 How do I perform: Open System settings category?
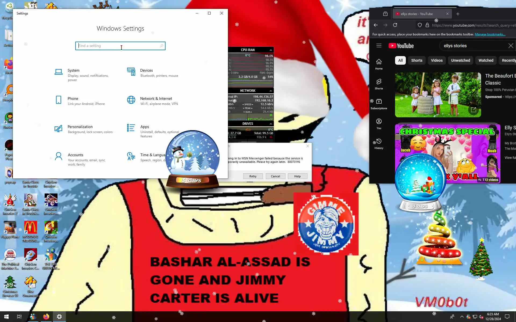[73, 71]
